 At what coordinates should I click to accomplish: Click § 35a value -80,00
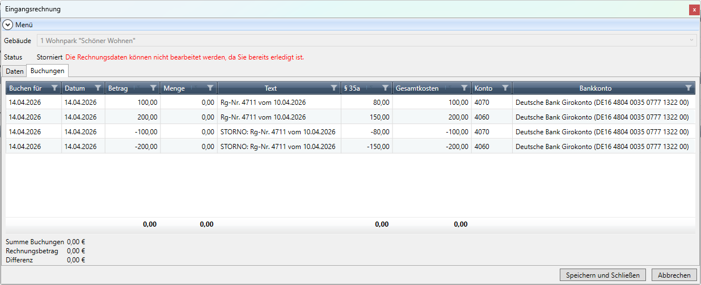coord(366,132)
